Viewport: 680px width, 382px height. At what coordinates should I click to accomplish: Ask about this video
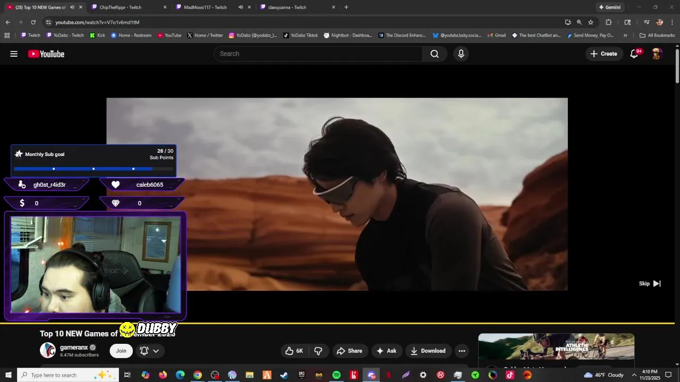386,351
